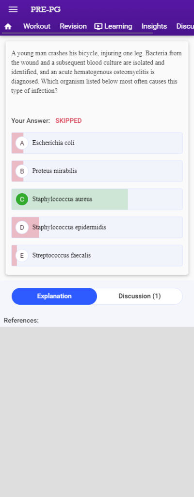
Task: Open Discussion (1) comments
Action: point(140,296)
